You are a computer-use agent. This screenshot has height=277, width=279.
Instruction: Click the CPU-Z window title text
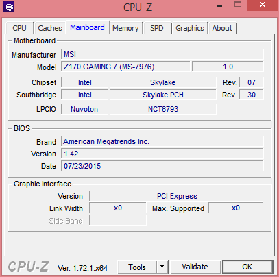click(138, 8)
